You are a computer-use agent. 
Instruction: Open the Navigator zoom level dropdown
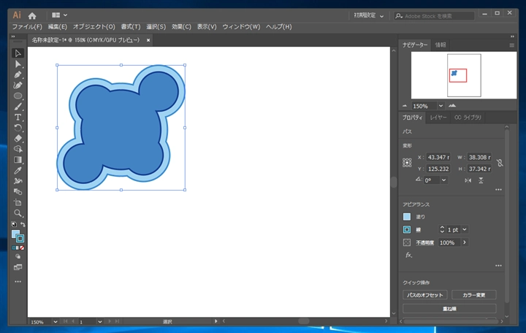pyautogui.click(x=441, y=106)
